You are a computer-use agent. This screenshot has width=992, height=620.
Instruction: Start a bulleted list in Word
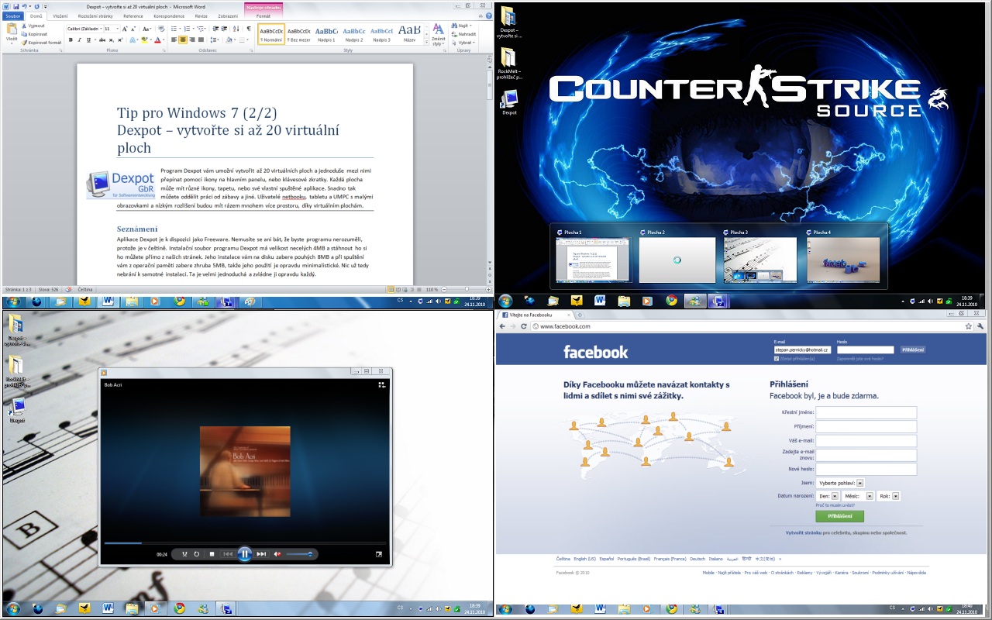(x=174, y=29)
